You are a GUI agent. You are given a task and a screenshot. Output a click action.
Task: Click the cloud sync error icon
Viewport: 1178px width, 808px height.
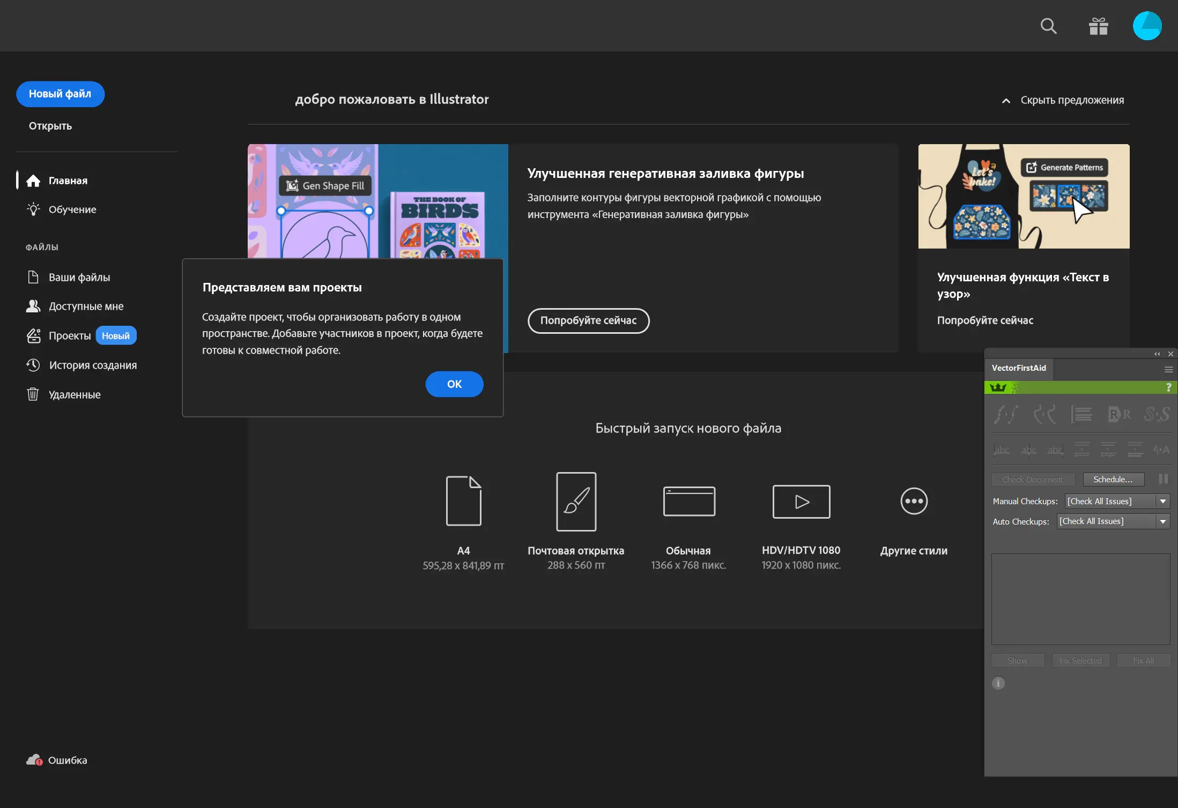pyautogui.click(x=34, y=760)
